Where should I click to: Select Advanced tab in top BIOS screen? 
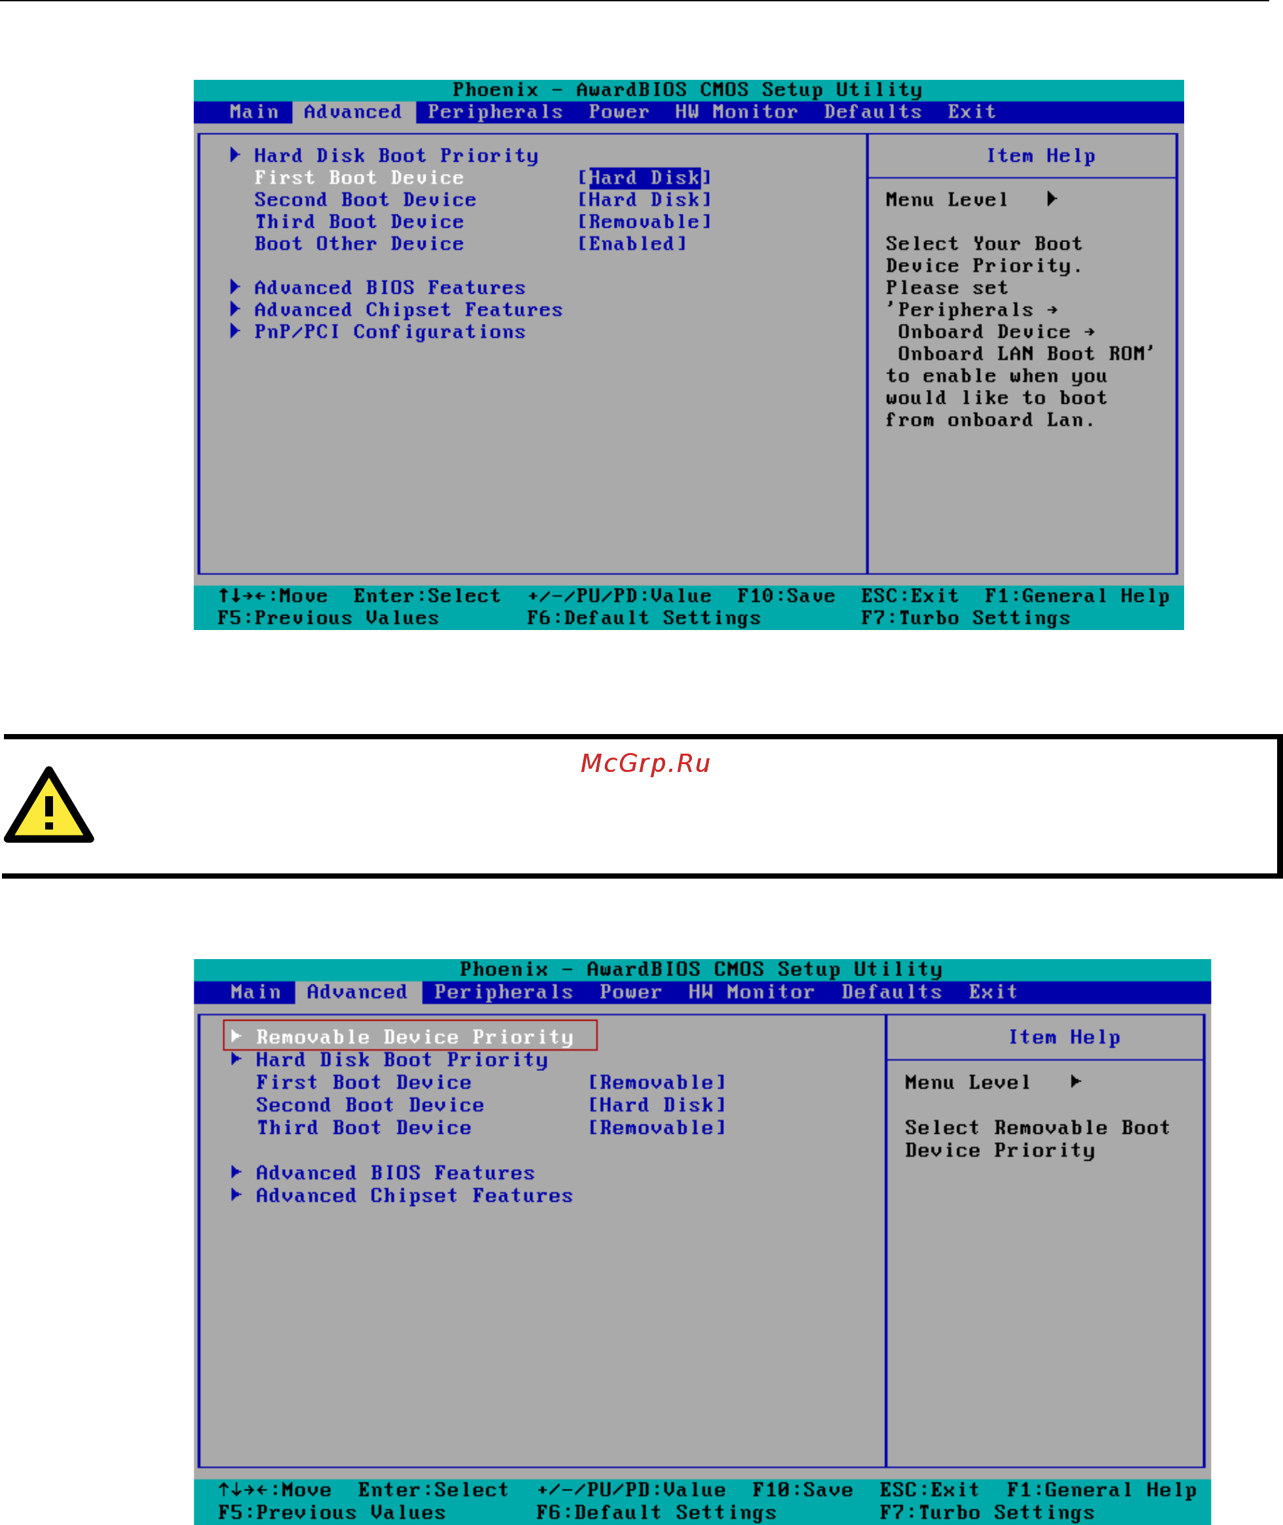tap(353, 112)
